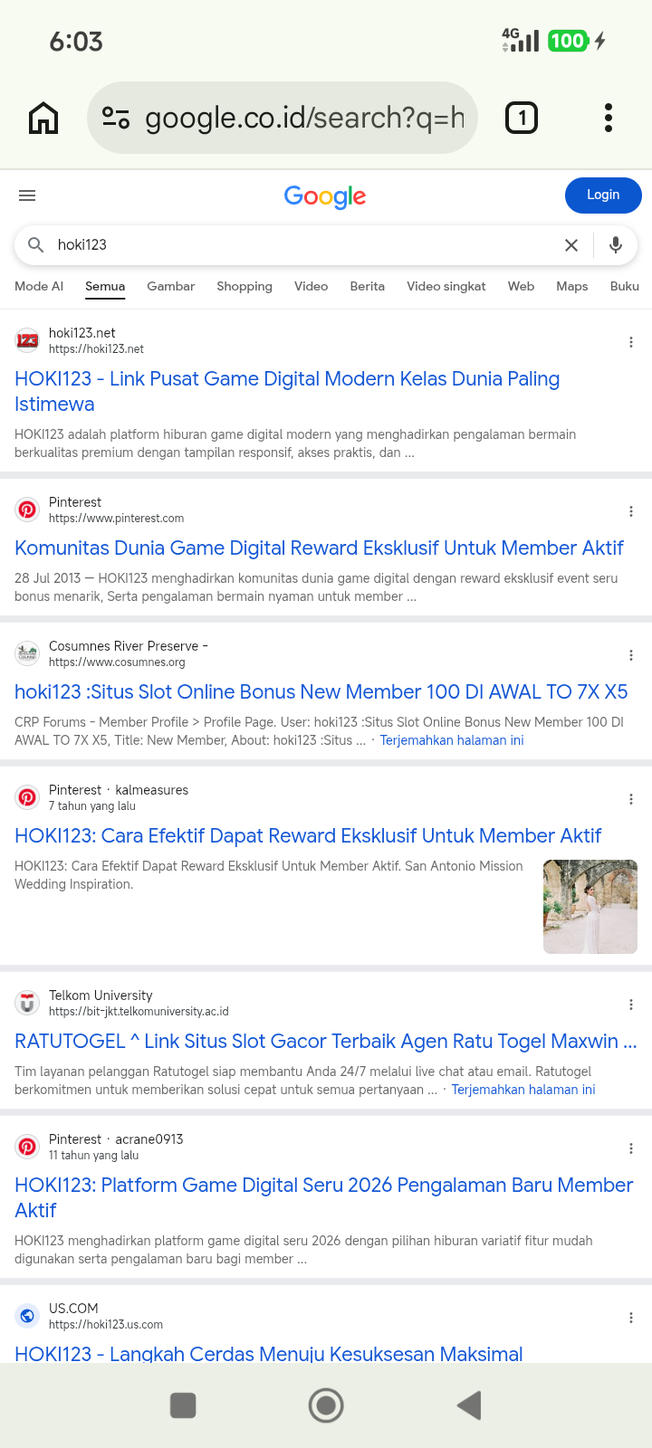Open options menu for Cosumnes River Preserve result
Image resolution: width=652 pixels, height=1448 pixels.
tap(631, 655)
